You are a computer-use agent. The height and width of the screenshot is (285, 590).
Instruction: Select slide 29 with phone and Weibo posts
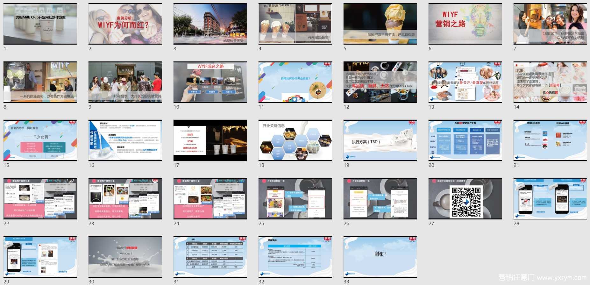pos(40,257)
